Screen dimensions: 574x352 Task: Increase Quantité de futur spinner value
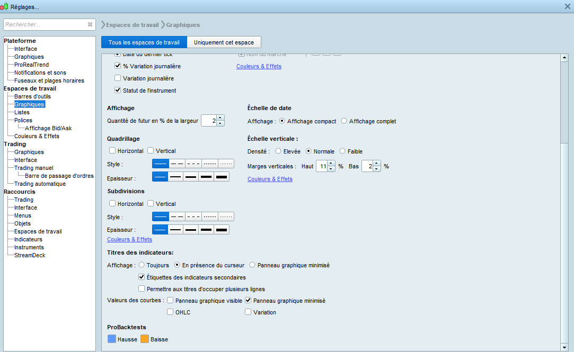220,118
